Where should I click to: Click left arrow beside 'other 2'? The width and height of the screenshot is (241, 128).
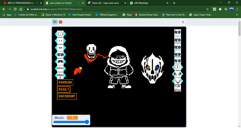pos(56,75)
